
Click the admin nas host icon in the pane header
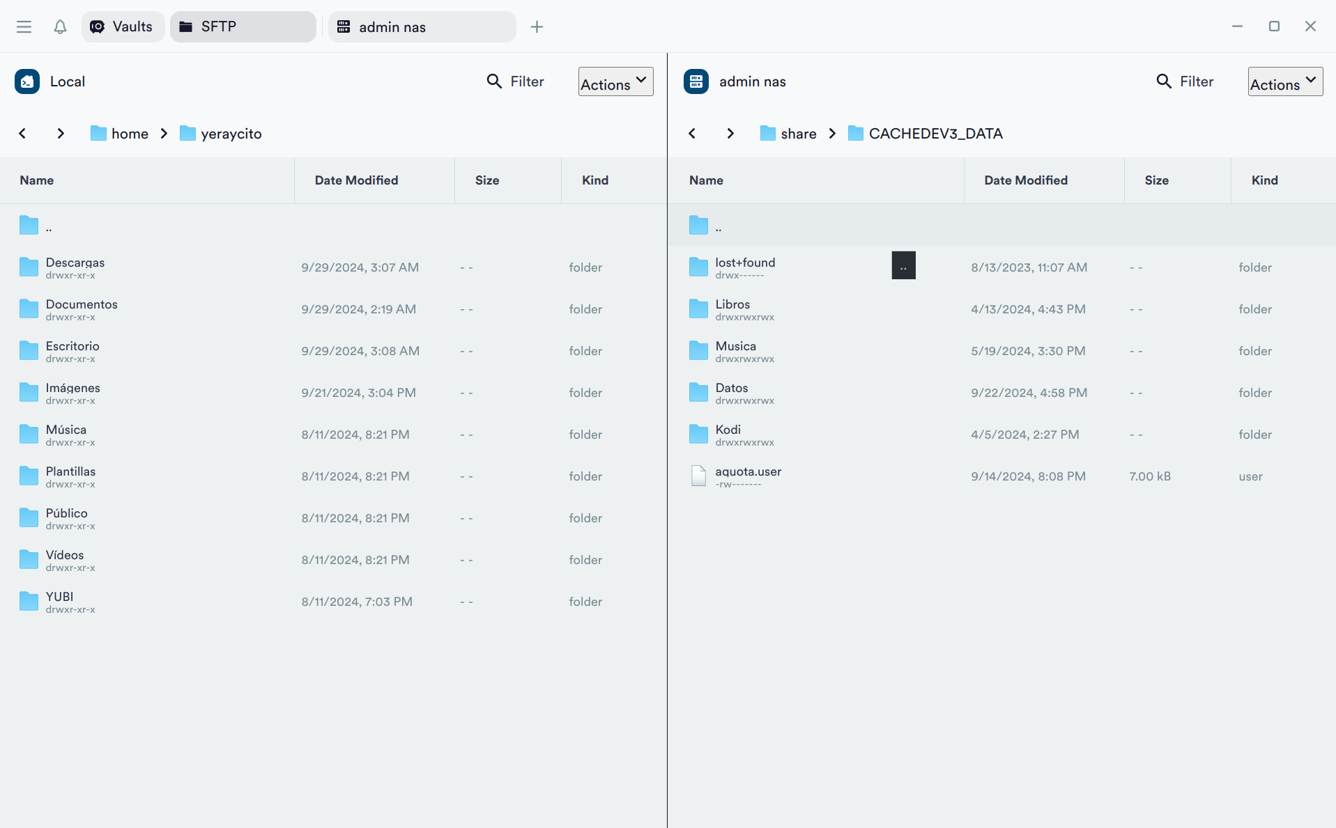point(696,81)
